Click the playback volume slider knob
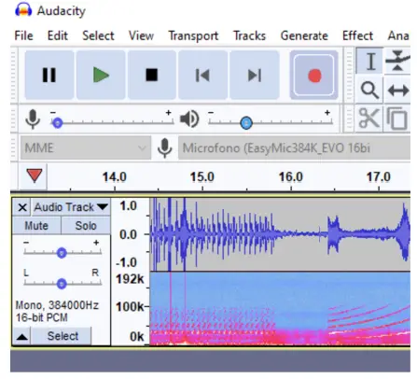This screenshot has height=379, width=417. point(246,123)
